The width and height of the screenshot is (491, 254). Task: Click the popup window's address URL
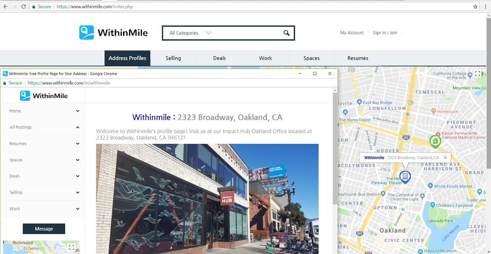pos(69,83)
